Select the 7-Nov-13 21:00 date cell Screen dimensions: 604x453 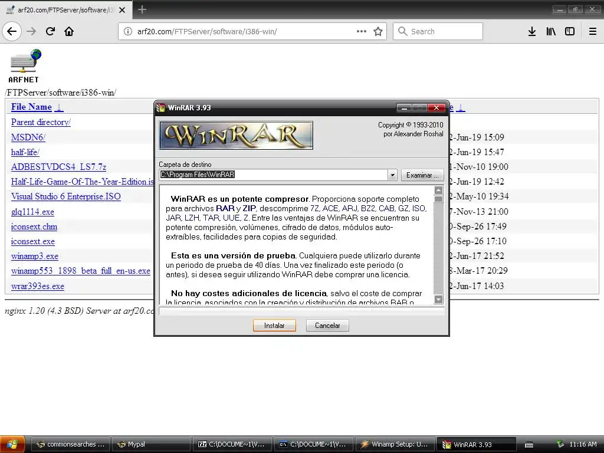point(479,212)
